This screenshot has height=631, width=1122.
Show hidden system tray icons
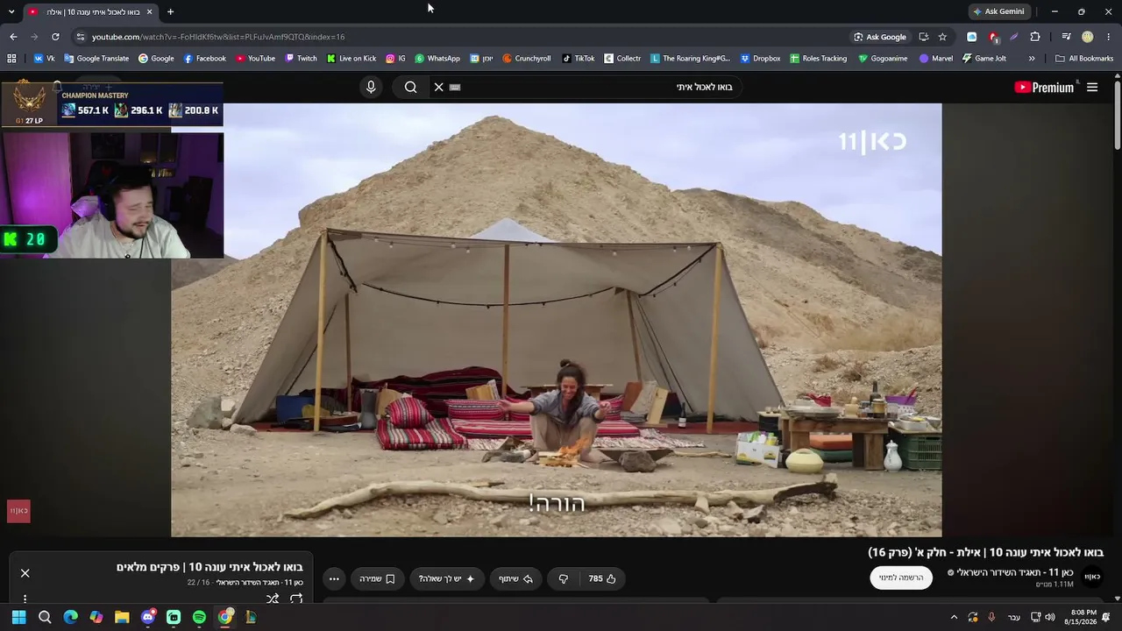click(x=954, y=617)
